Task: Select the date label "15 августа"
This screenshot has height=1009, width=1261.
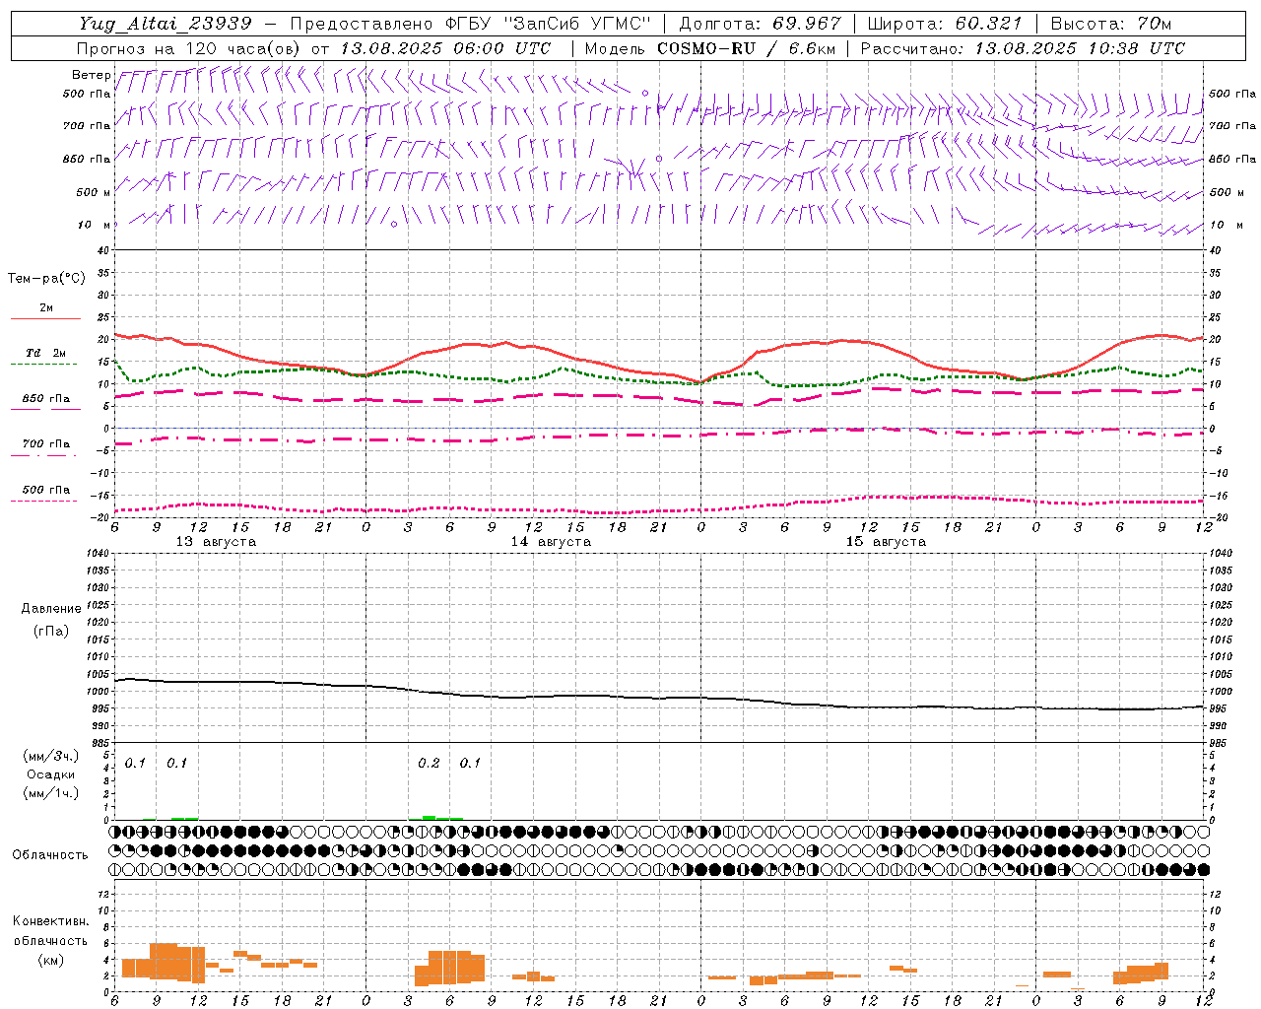Action: 886,542
